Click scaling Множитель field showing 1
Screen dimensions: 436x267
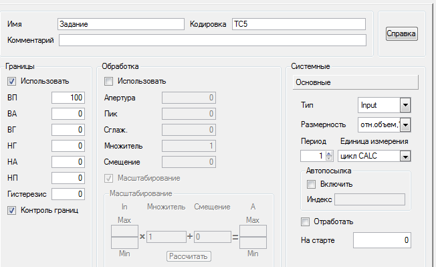(167, 237)
